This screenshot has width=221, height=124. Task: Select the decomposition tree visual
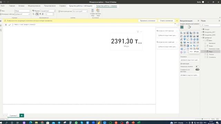click(181, 49)
